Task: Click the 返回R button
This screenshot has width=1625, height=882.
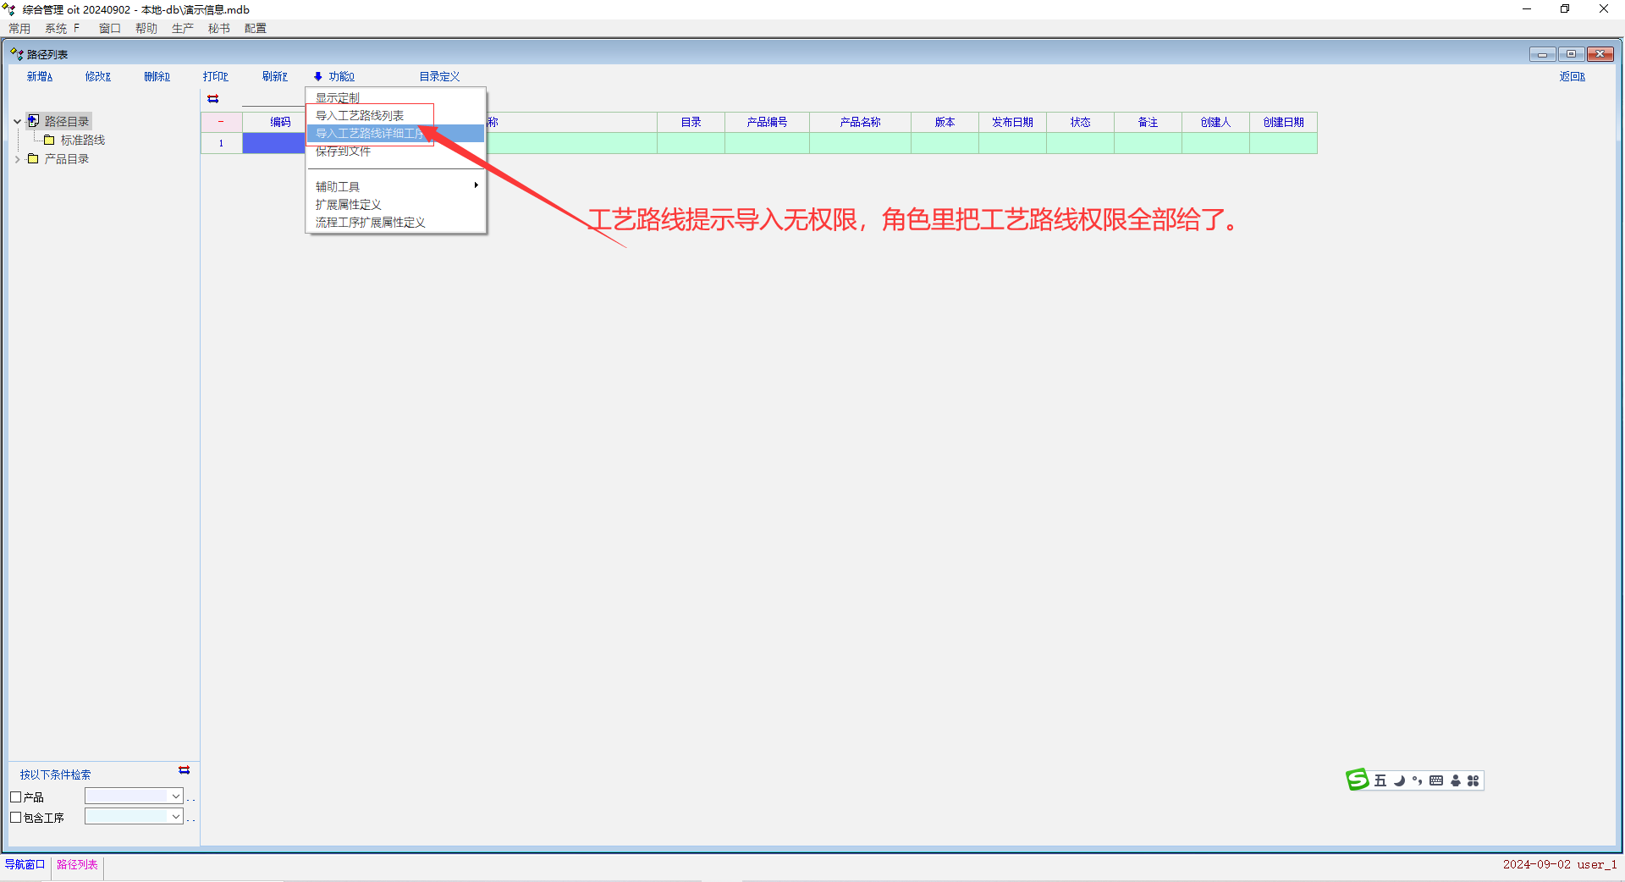Action: [x=1572, y=77]
